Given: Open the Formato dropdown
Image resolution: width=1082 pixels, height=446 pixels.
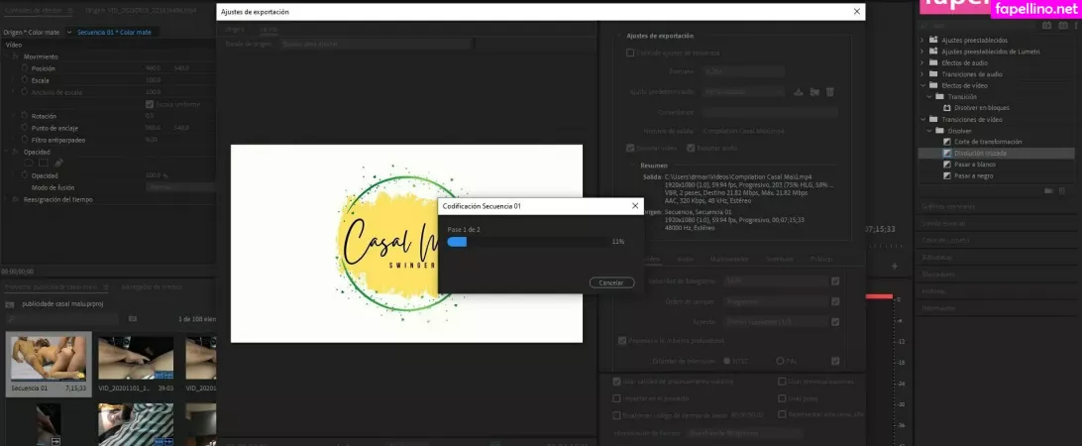Looking at the screenshot, I should (742, 71).
